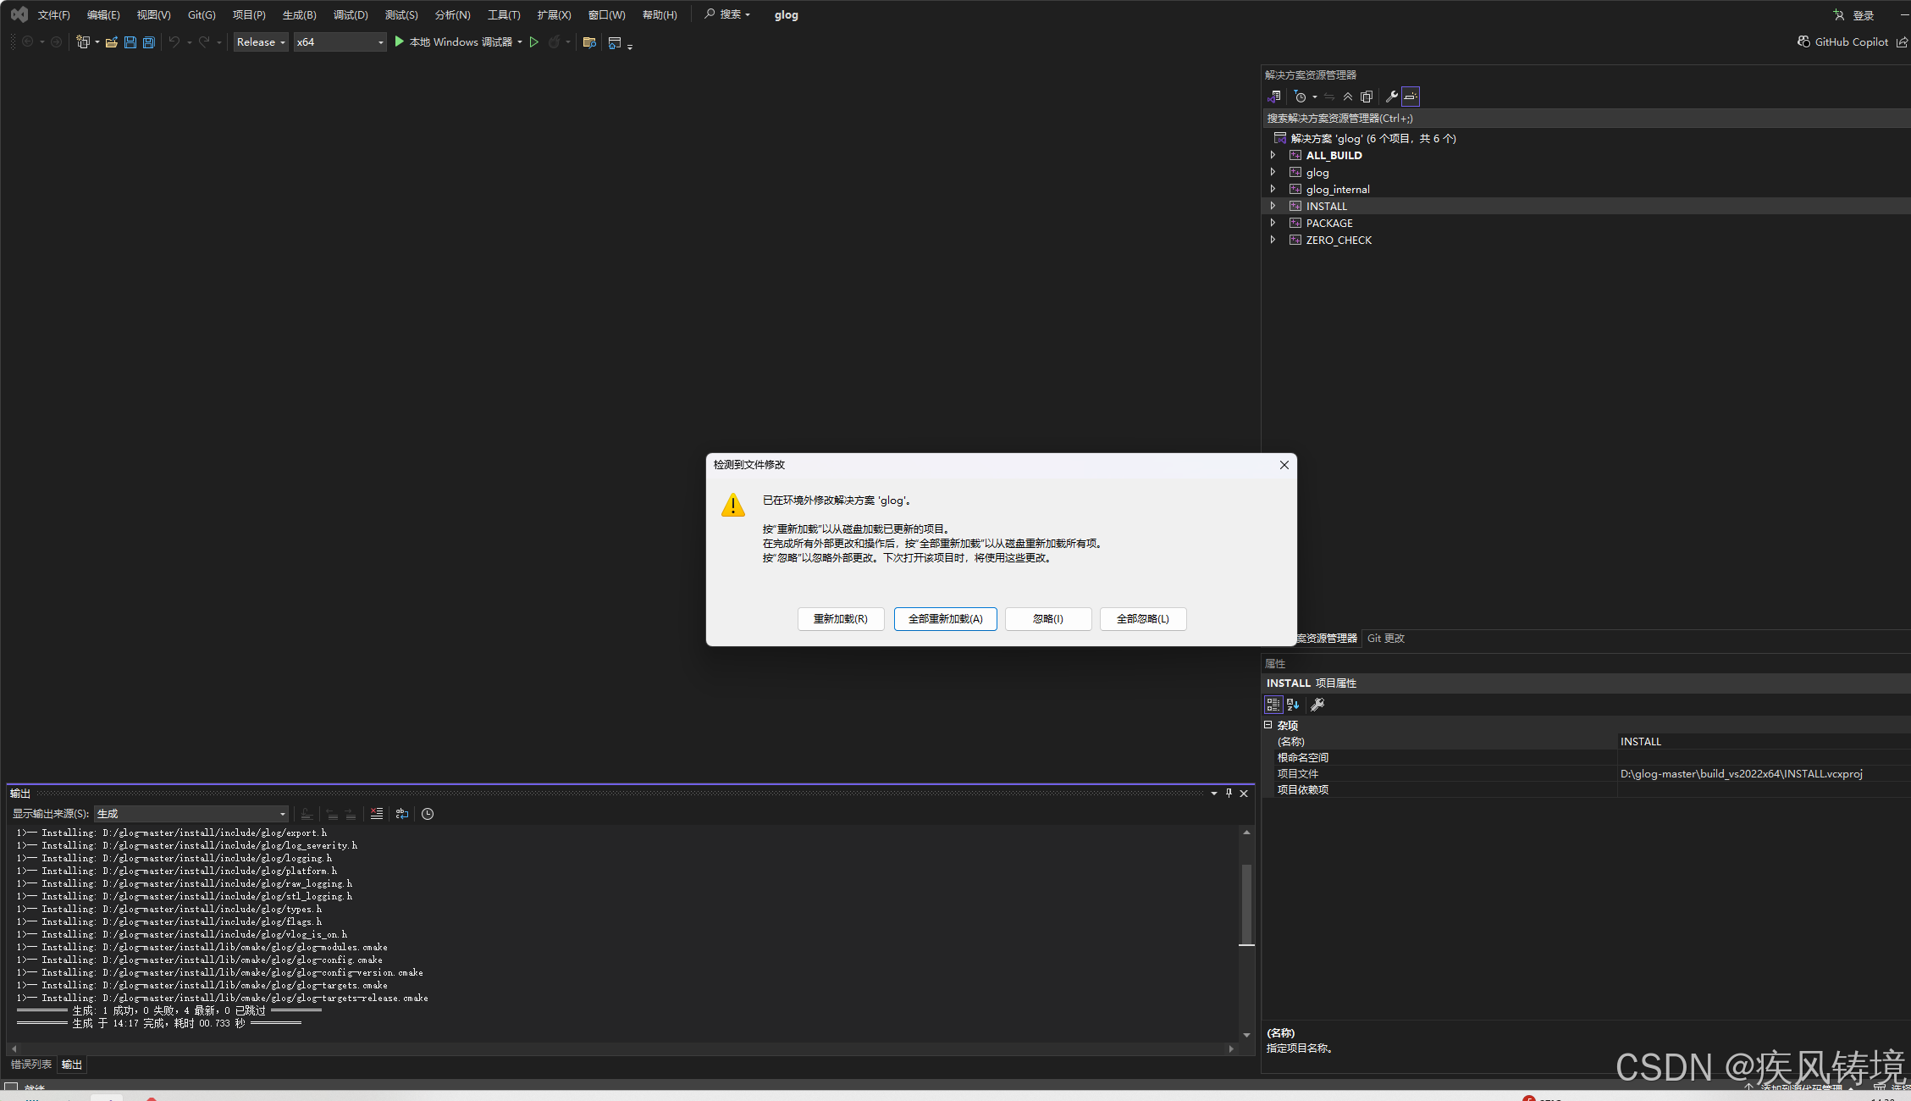The image size is (1911, 1101).
Task: Click the alphabetical sort icon in Properties panel
Action: (1293, 705)
